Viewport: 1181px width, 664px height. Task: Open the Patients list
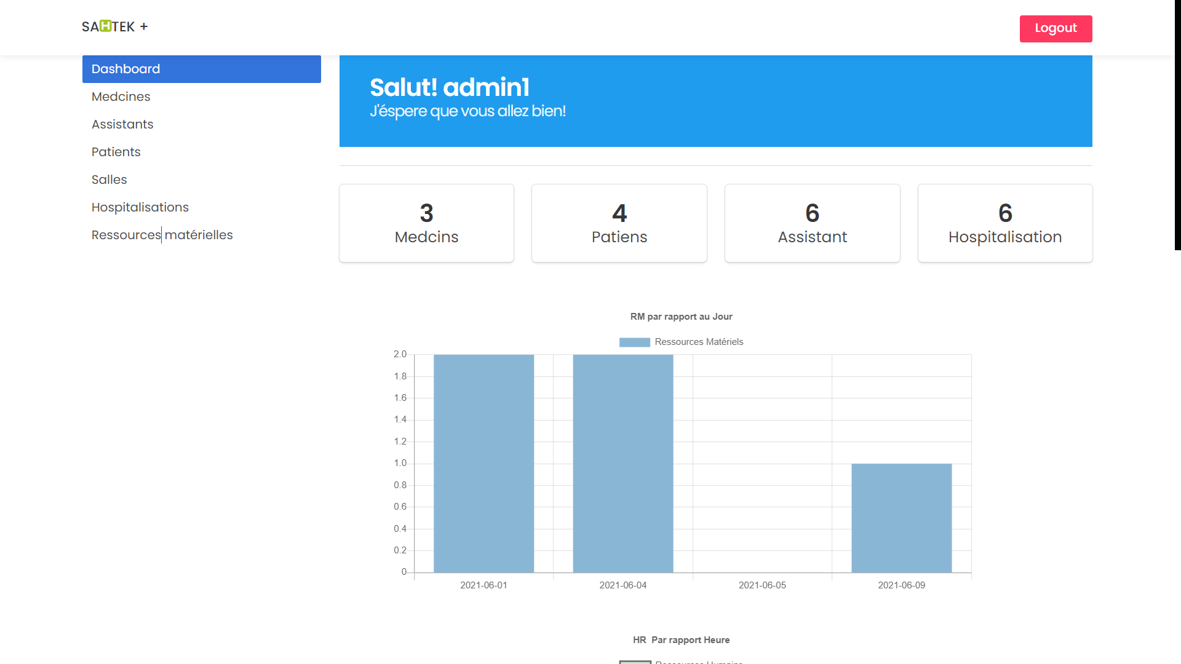116,152
